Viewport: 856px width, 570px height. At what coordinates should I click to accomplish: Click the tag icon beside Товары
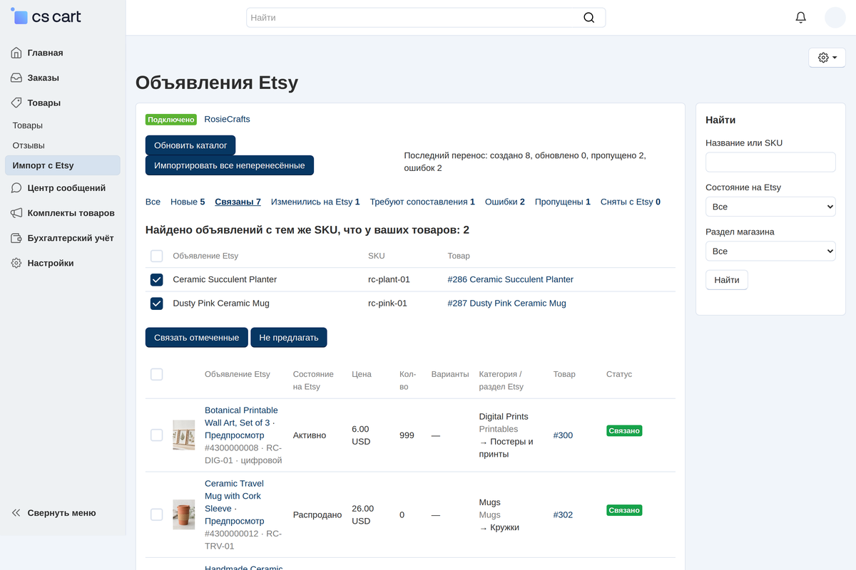(16, 103)
